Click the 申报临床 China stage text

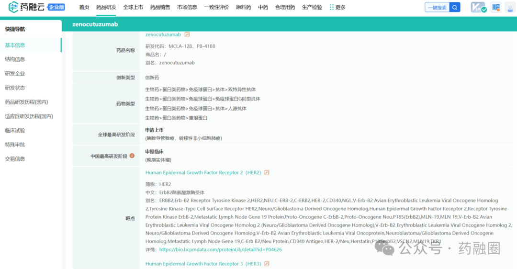click(x=154, y=152)
